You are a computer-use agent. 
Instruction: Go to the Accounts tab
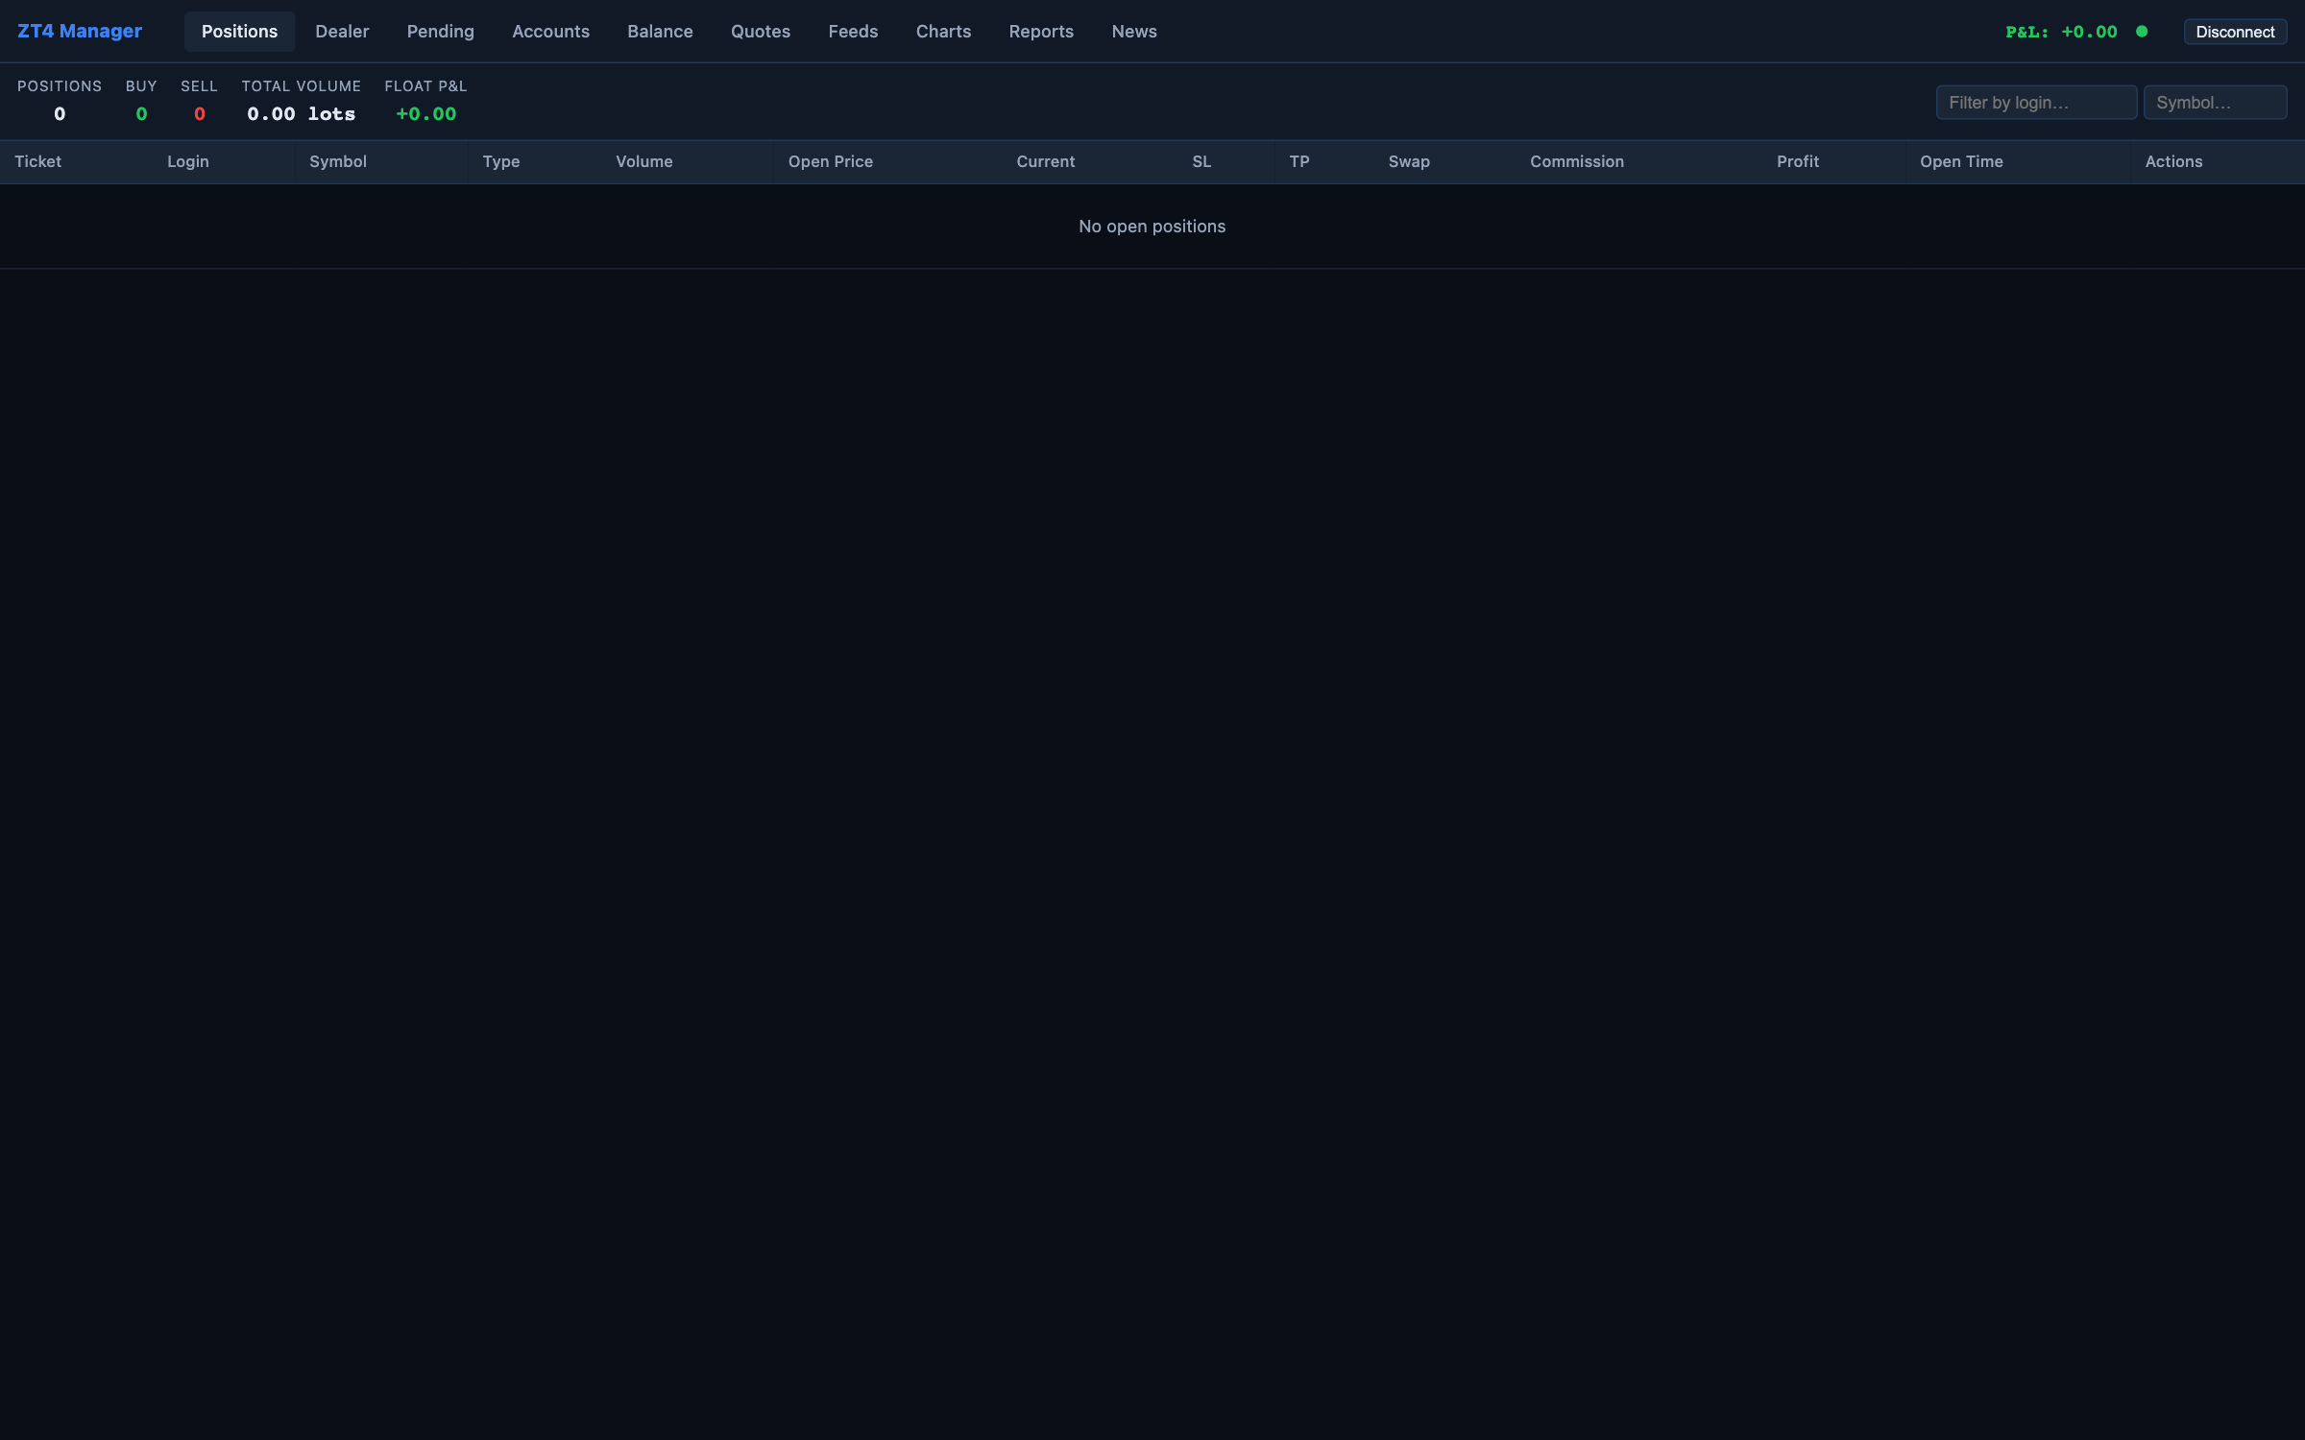pyautogui.click(x=550, y=32)
